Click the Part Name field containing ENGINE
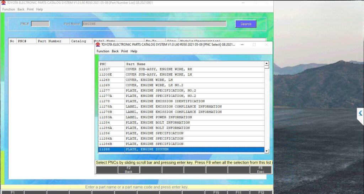The height and width of the screenshot is (194, 364). pos(154,24)
